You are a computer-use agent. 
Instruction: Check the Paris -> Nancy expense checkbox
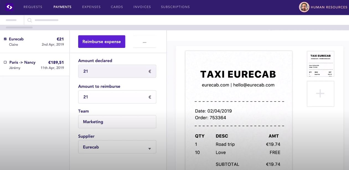(5, 62)
